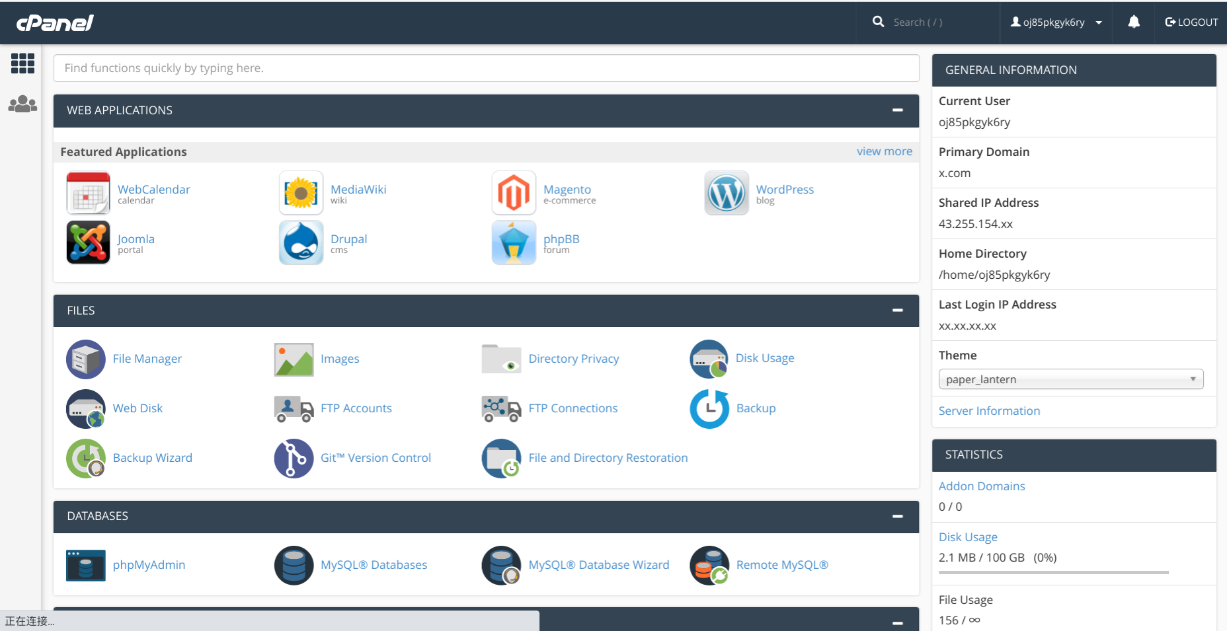The image size is (1227, 631).
Task: Click the File Usage heading
Action: tap(966, 600)
